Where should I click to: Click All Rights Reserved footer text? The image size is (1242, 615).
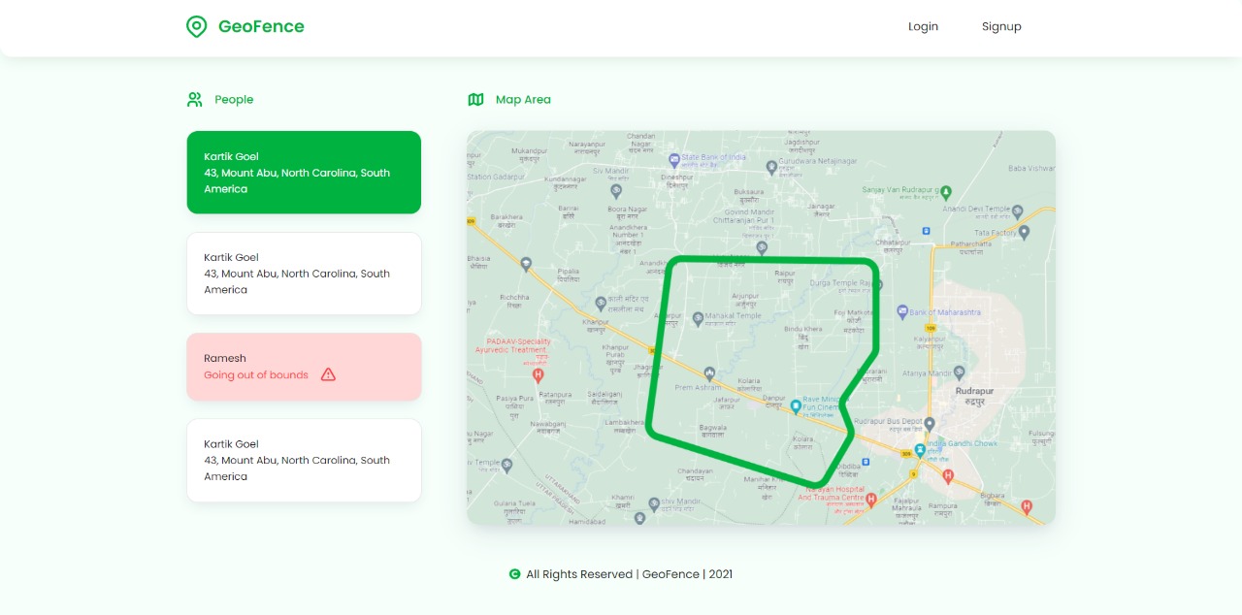[x=630, y=574]
